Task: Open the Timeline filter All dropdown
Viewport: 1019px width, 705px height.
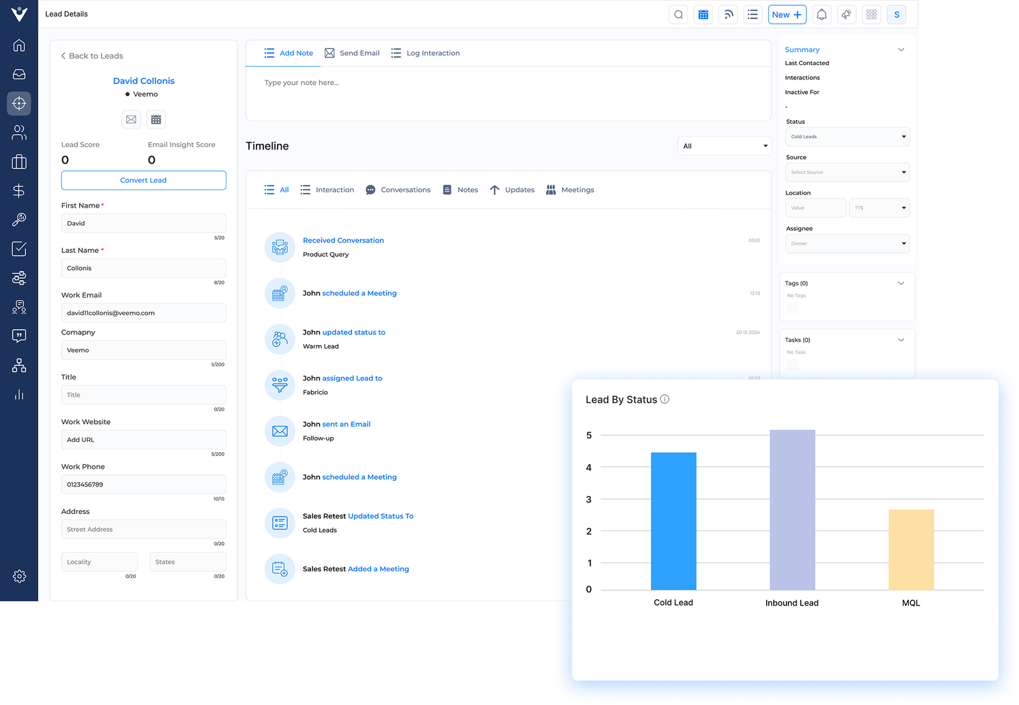Action: point(724,146)
